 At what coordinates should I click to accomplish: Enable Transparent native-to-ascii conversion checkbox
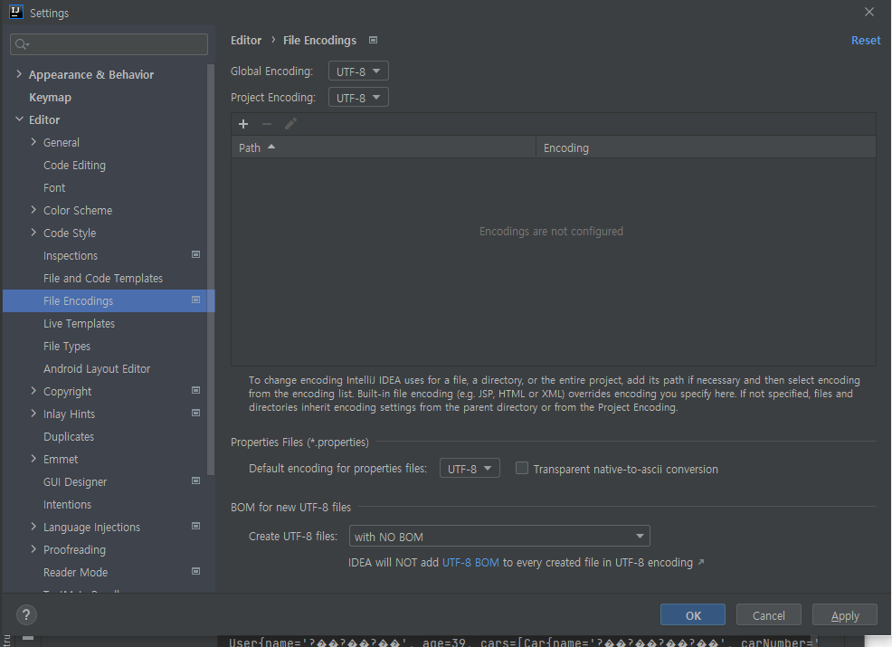pyautogui.click(x=522, y=469)
